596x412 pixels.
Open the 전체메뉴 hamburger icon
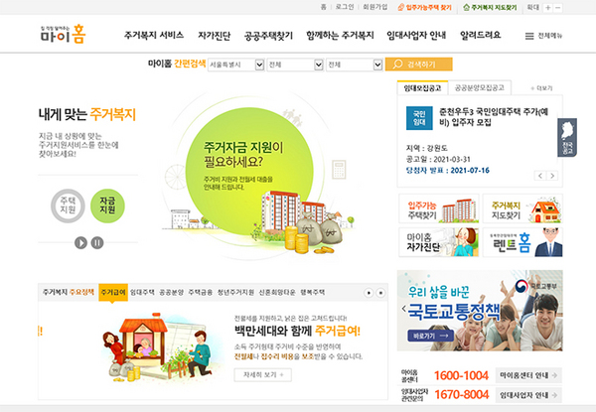(529, 36)
